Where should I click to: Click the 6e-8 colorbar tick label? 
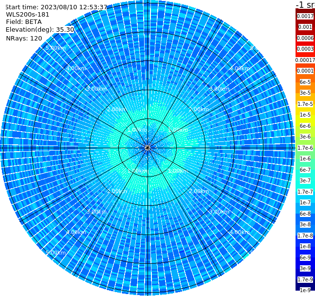305,214
